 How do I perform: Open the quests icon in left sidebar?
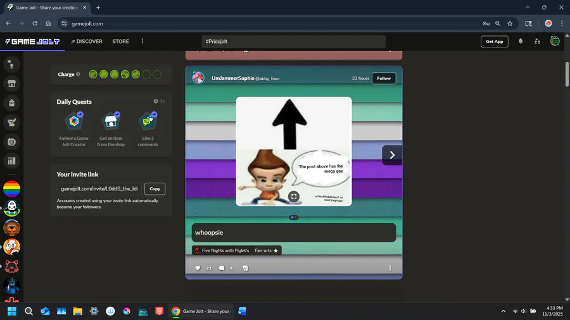pyautogui.click(x=11, y=122)
